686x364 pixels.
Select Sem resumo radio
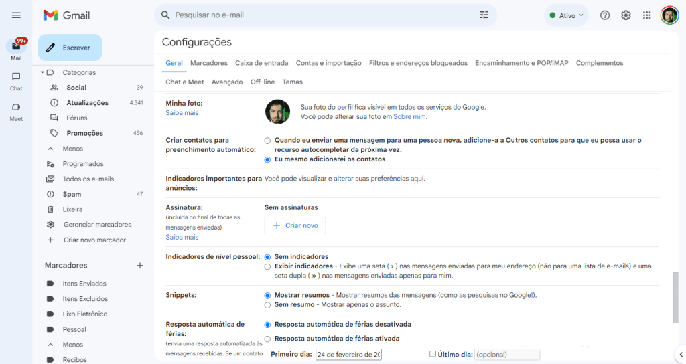(267, 305)
